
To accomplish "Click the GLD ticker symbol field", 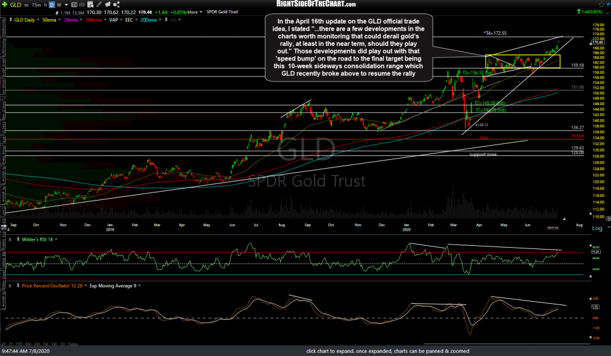I will 15,4.
